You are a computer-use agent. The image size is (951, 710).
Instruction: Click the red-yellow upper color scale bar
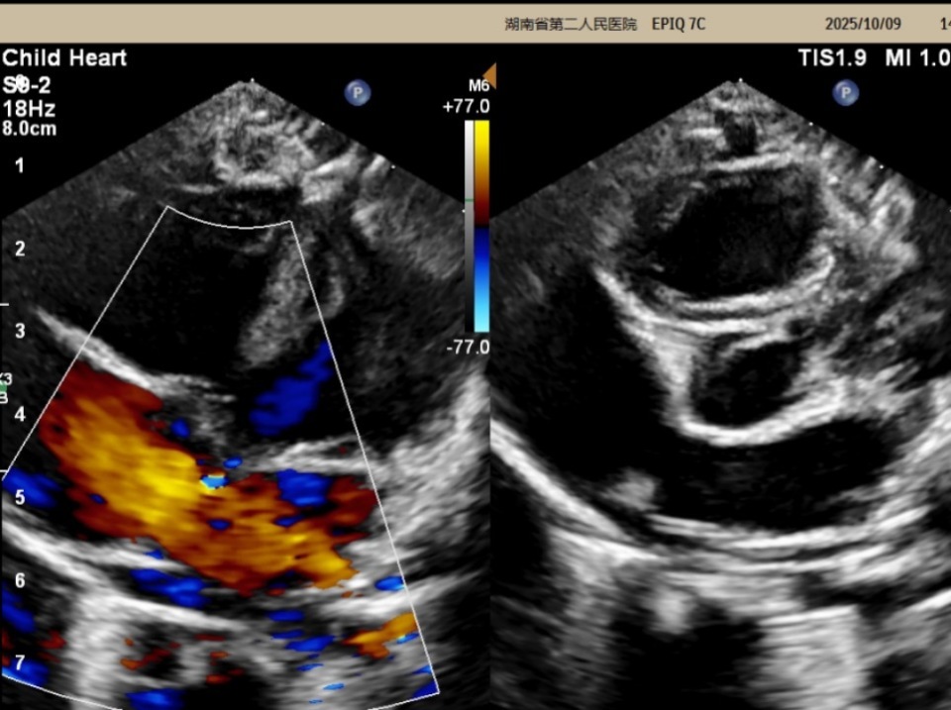pyautogui.click(x=481, y=173)
